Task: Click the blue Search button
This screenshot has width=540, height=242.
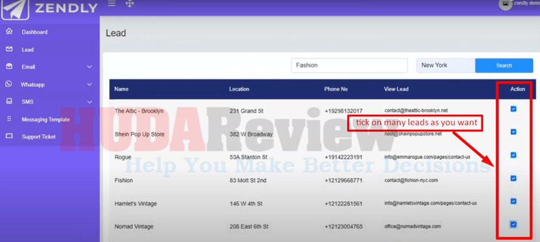Action: [x=504, y=65]
